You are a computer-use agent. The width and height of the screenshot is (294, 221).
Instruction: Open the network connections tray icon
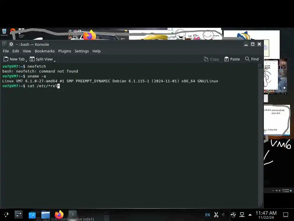[242, 215]
